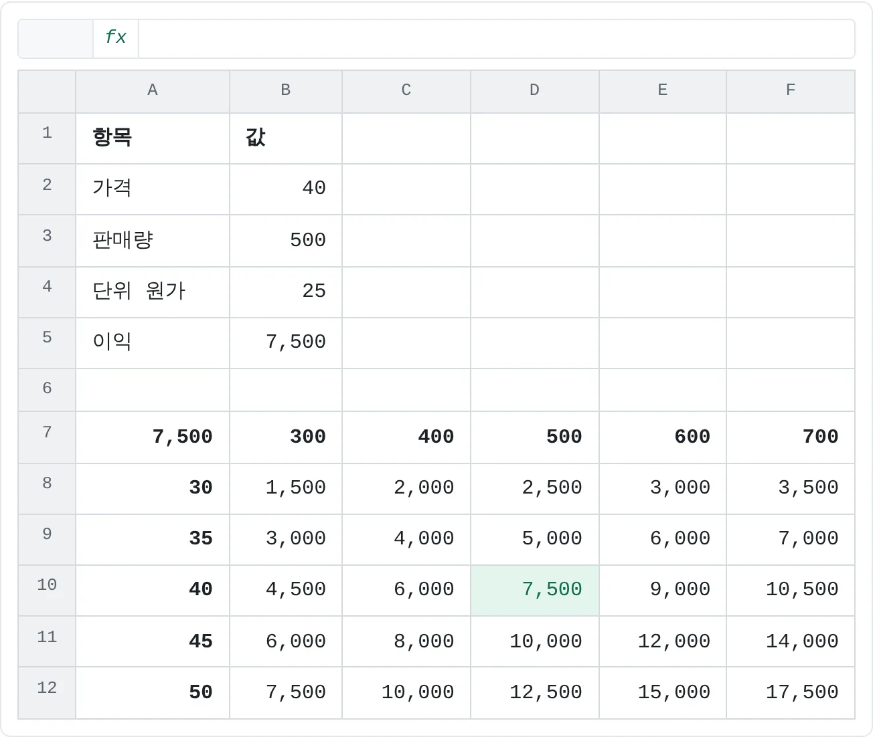Click the select-all corner box
The width and height of the screenshot is (873, 737).
click(x=47, y=91)
